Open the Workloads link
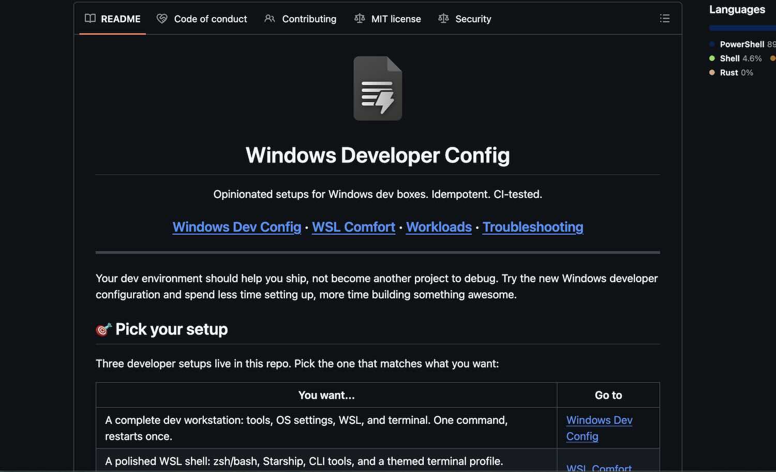This screenshot has width=776, height=472. (439, 227)
